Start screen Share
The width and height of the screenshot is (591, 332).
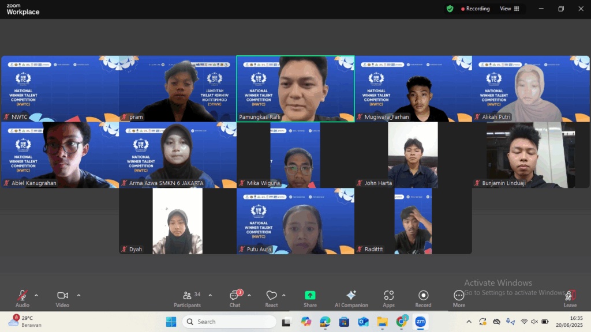310,299
